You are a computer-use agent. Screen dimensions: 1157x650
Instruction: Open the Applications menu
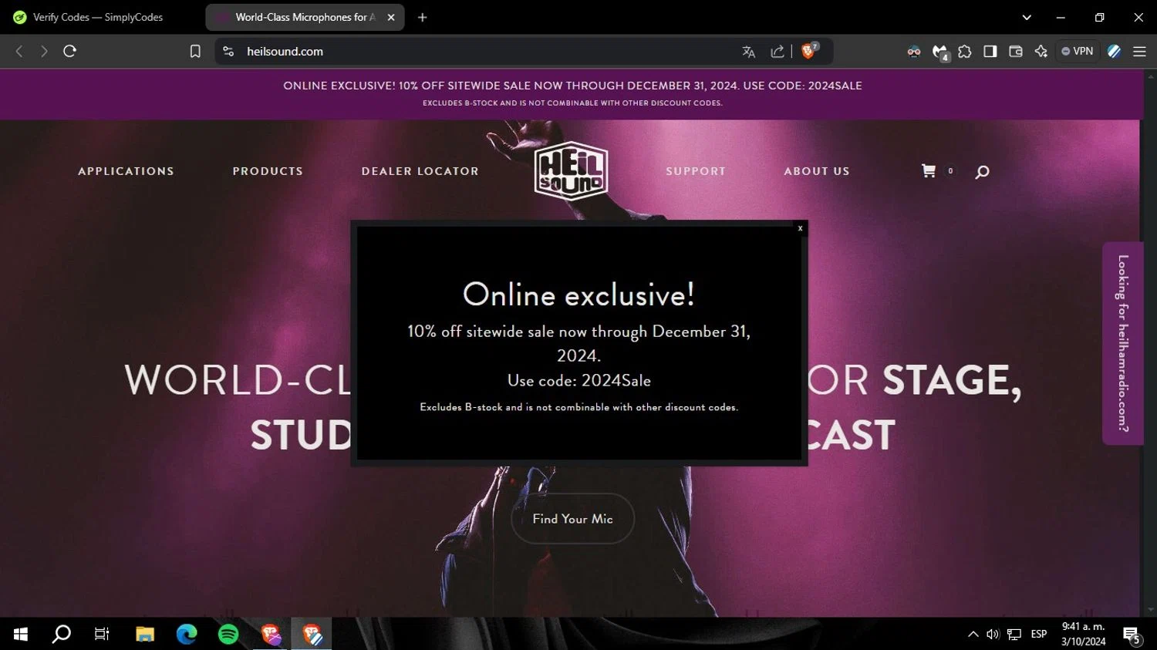tap(126, 171)
